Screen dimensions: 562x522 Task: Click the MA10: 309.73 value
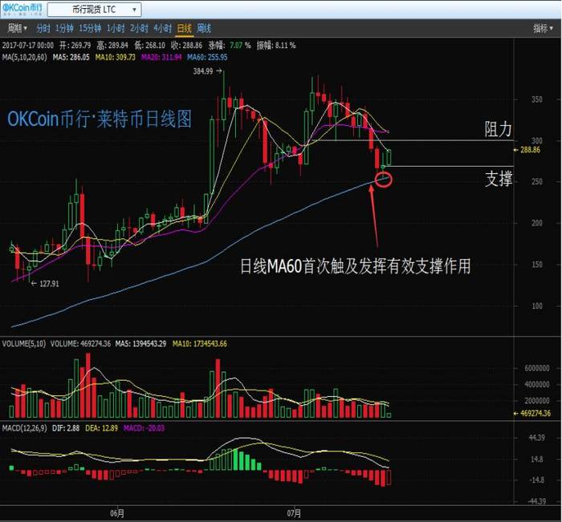point(116,57)
